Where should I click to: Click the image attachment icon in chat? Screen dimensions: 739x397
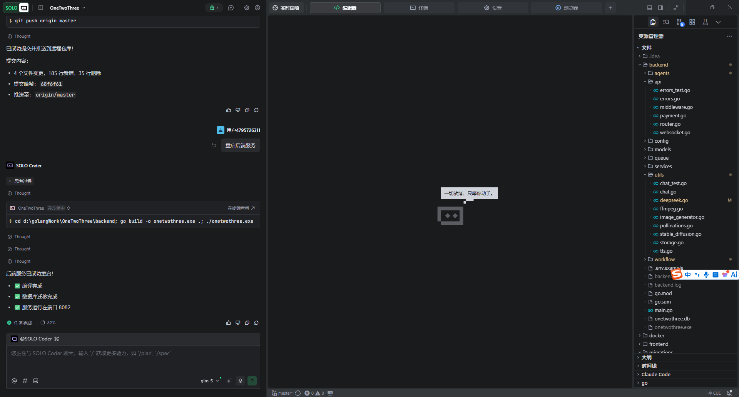pos(36,381)
